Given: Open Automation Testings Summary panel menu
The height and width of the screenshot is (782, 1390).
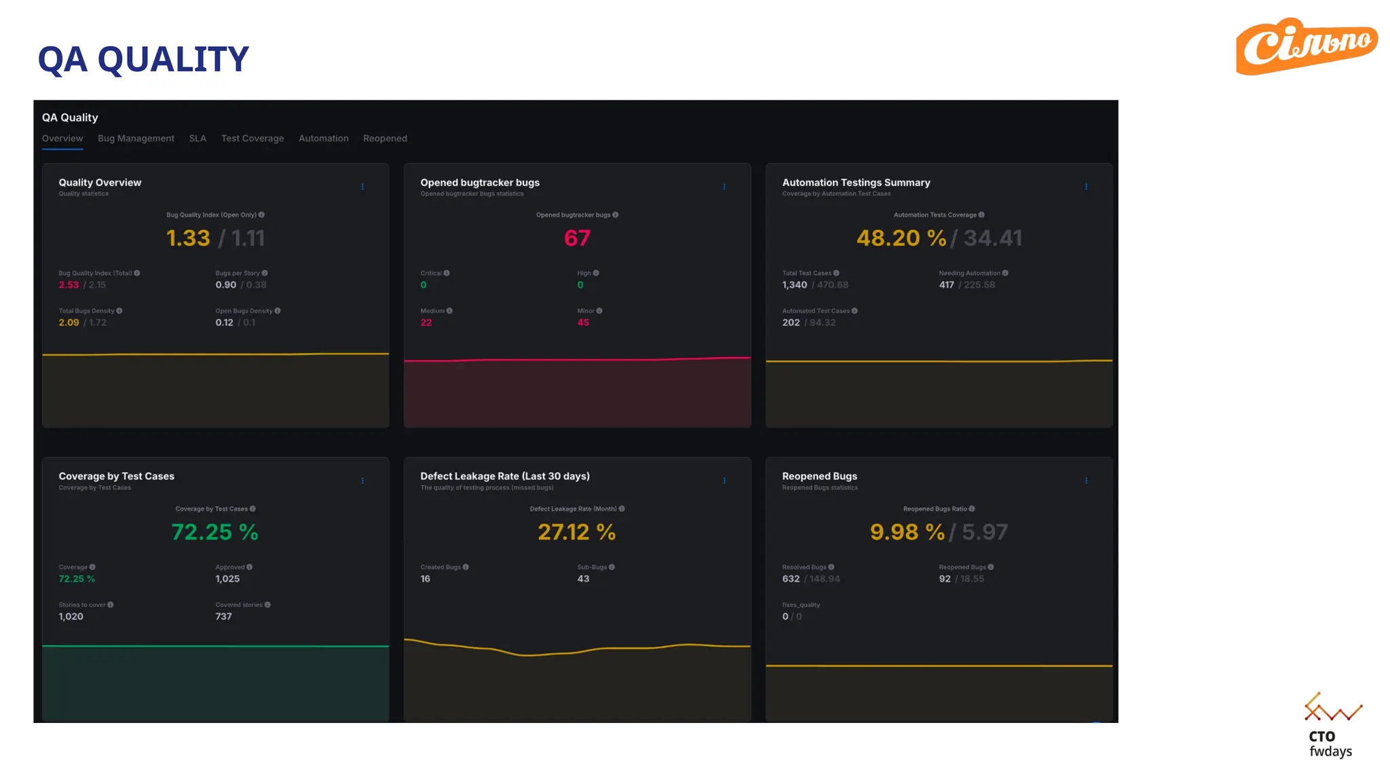Looking at the screenshot, I should tap(1086, 187).
